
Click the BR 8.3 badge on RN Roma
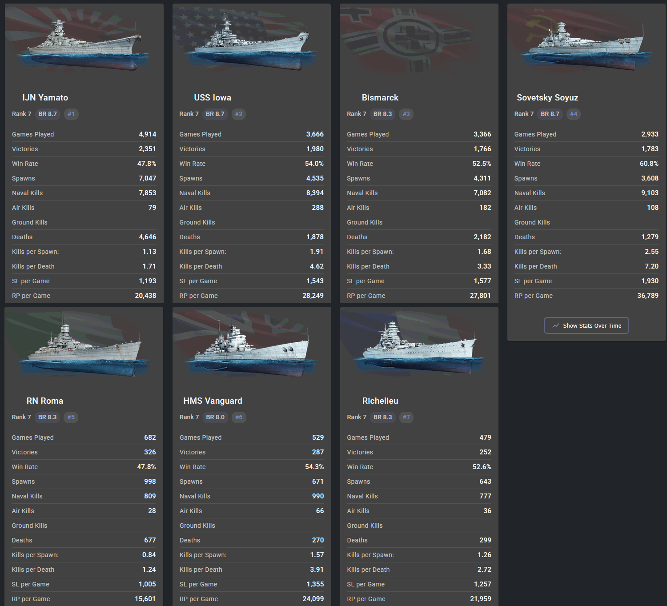pos(48,417)
